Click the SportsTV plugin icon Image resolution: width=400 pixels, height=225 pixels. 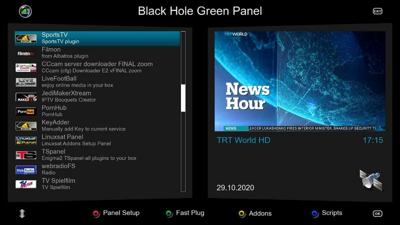pyautogui.click(x=26, y=38)
